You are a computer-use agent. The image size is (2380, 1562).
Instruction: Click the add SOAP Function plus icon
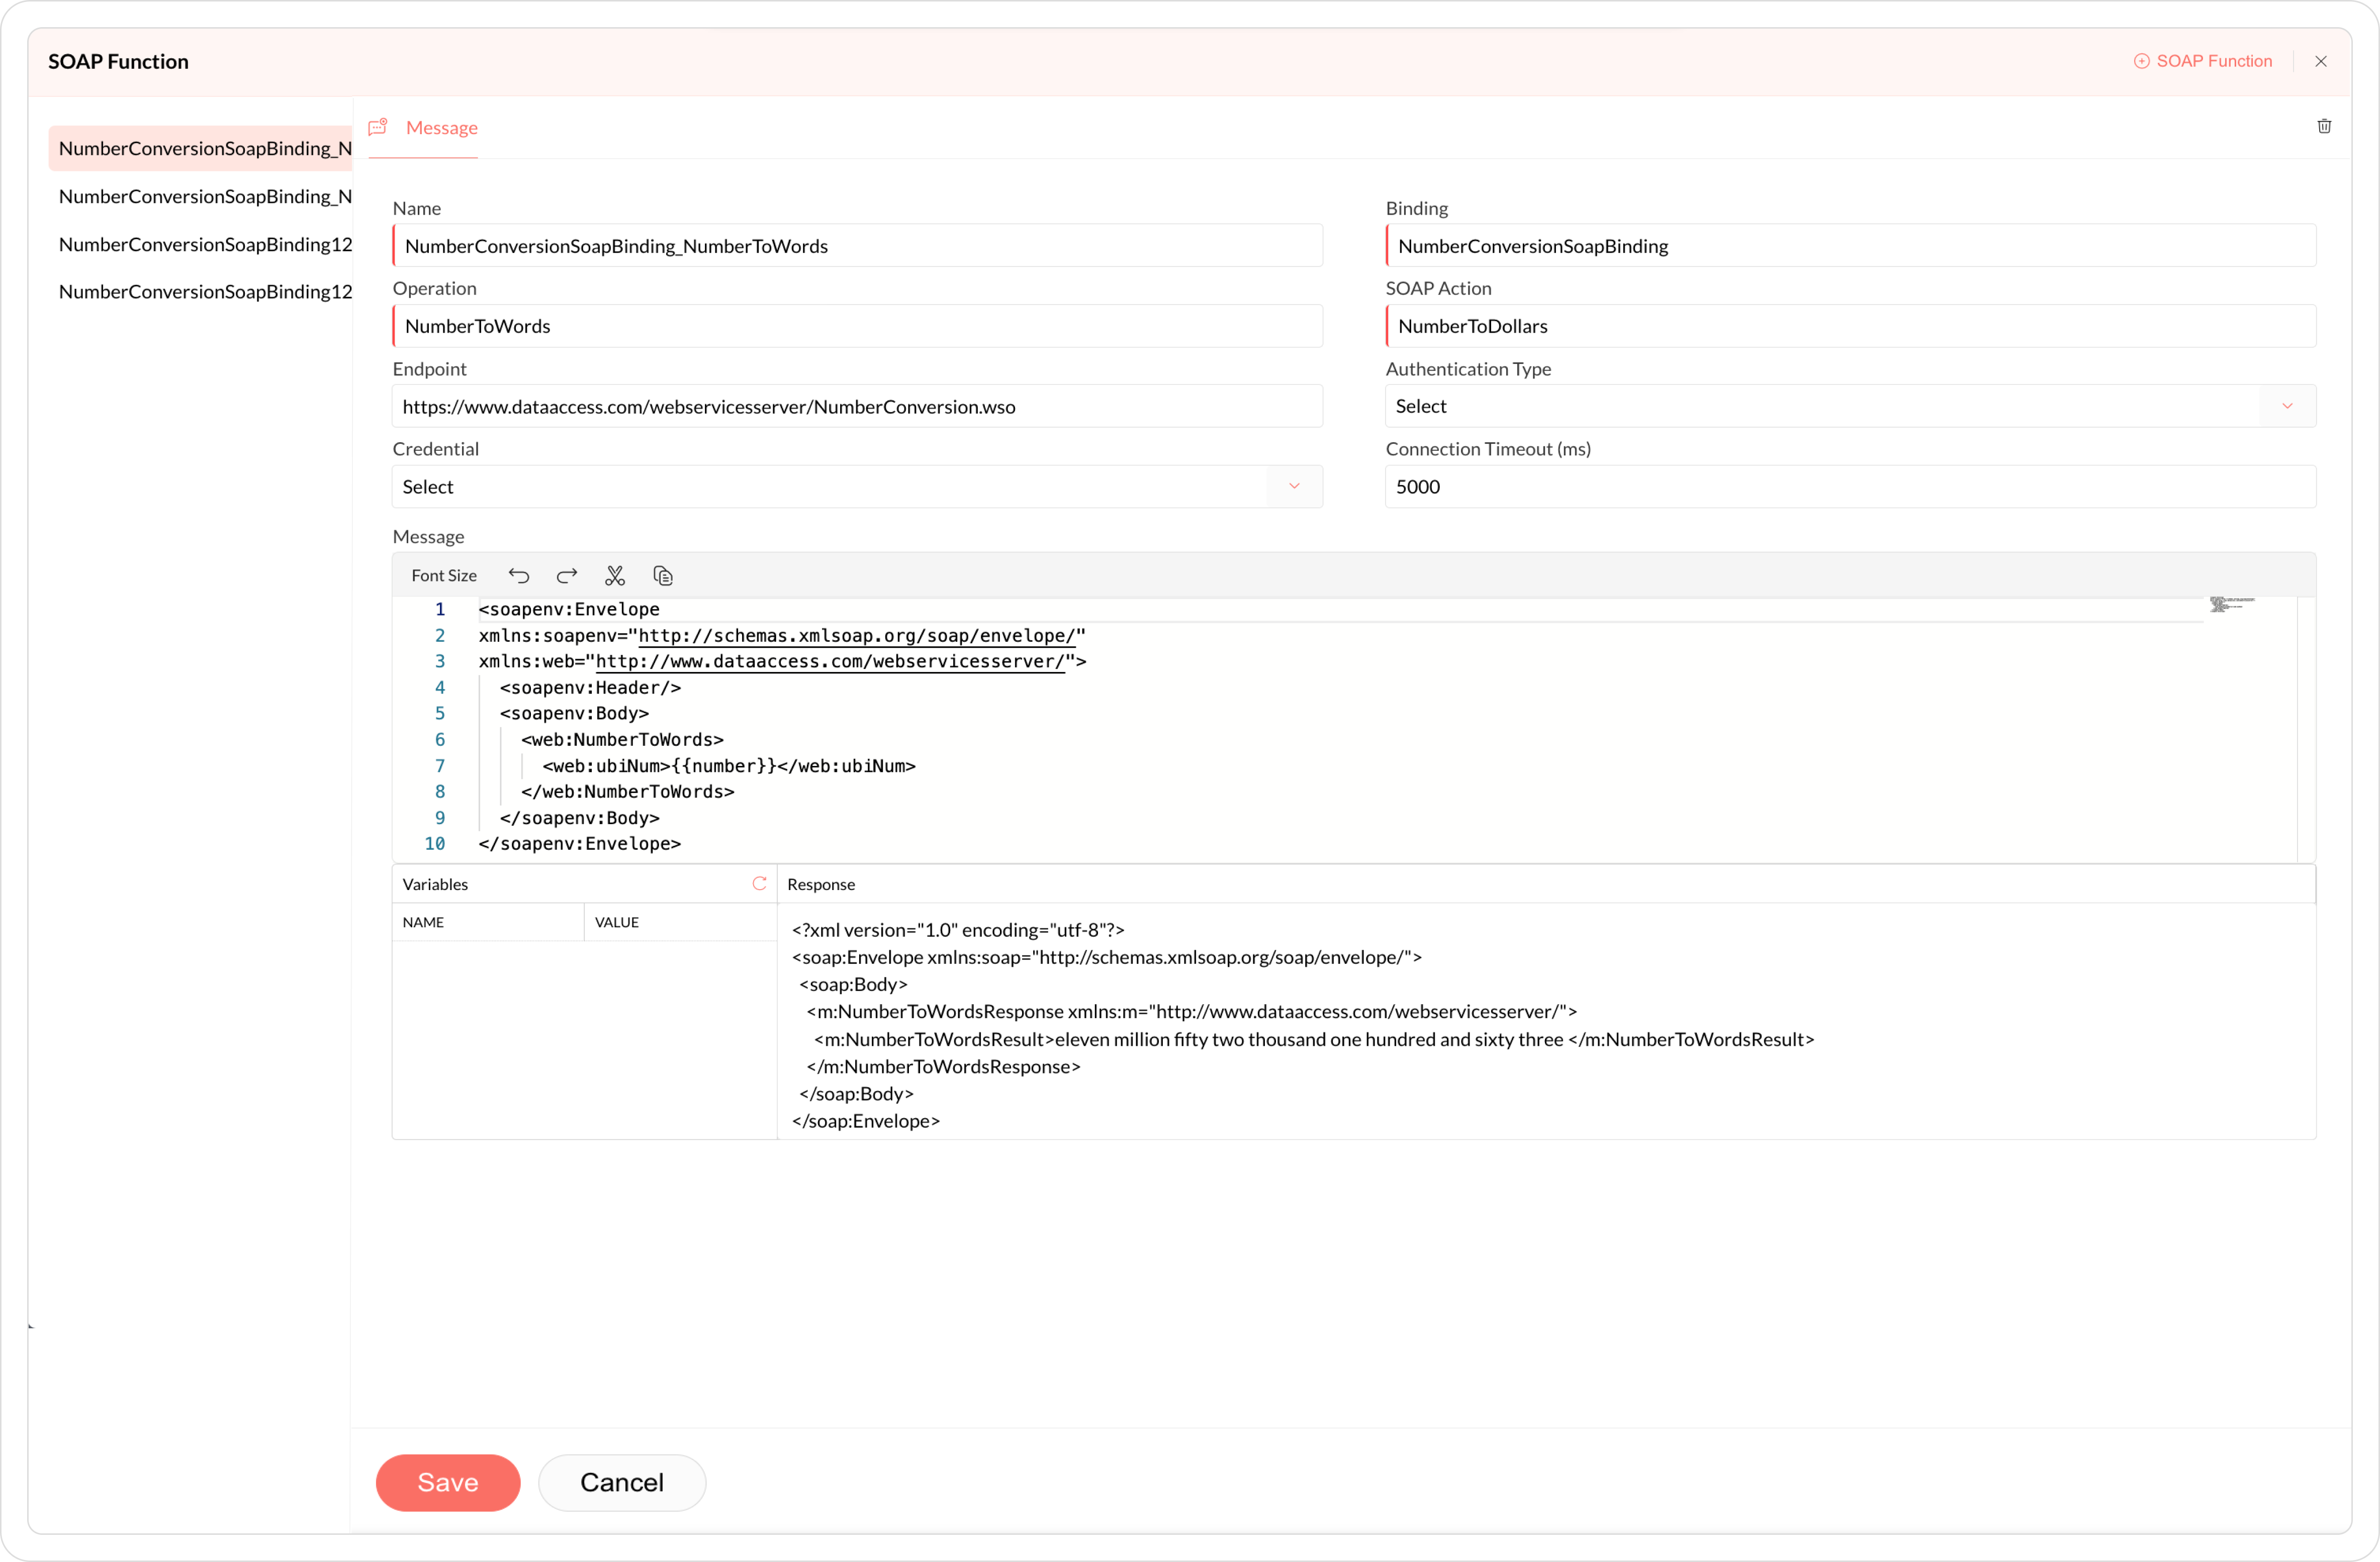pos(2141,61)
